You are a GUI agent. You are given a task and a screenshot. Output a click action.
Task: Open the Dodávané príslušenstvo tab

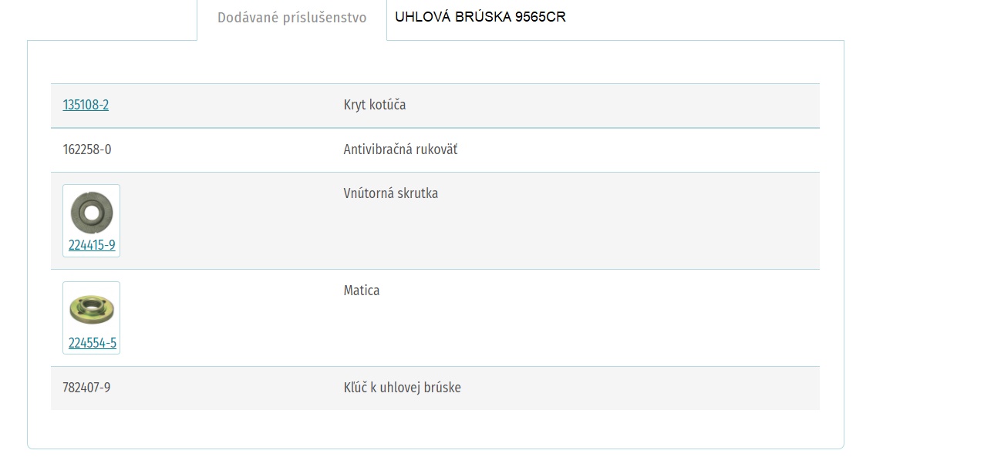click(292, 18)
